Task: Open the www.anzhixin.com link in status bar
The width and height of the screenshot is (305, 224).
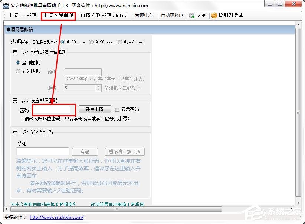Action: (57, 217)
